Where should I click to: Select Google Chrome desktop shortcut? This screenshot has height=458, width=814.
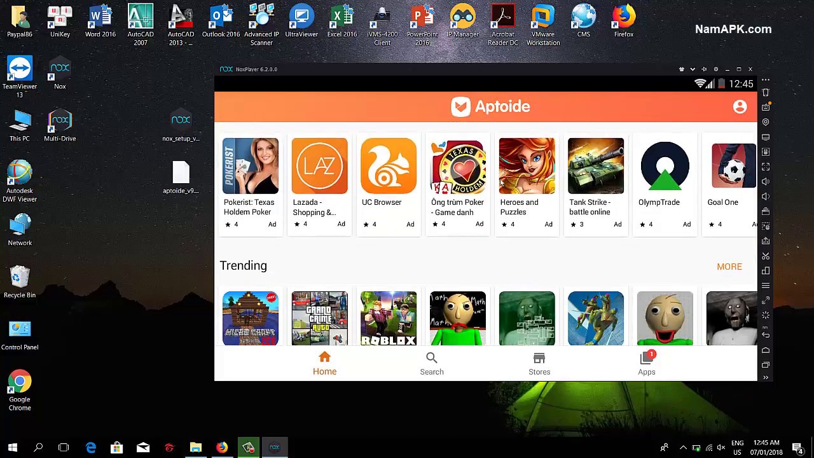pyautogui.click(x=20, y=391)
